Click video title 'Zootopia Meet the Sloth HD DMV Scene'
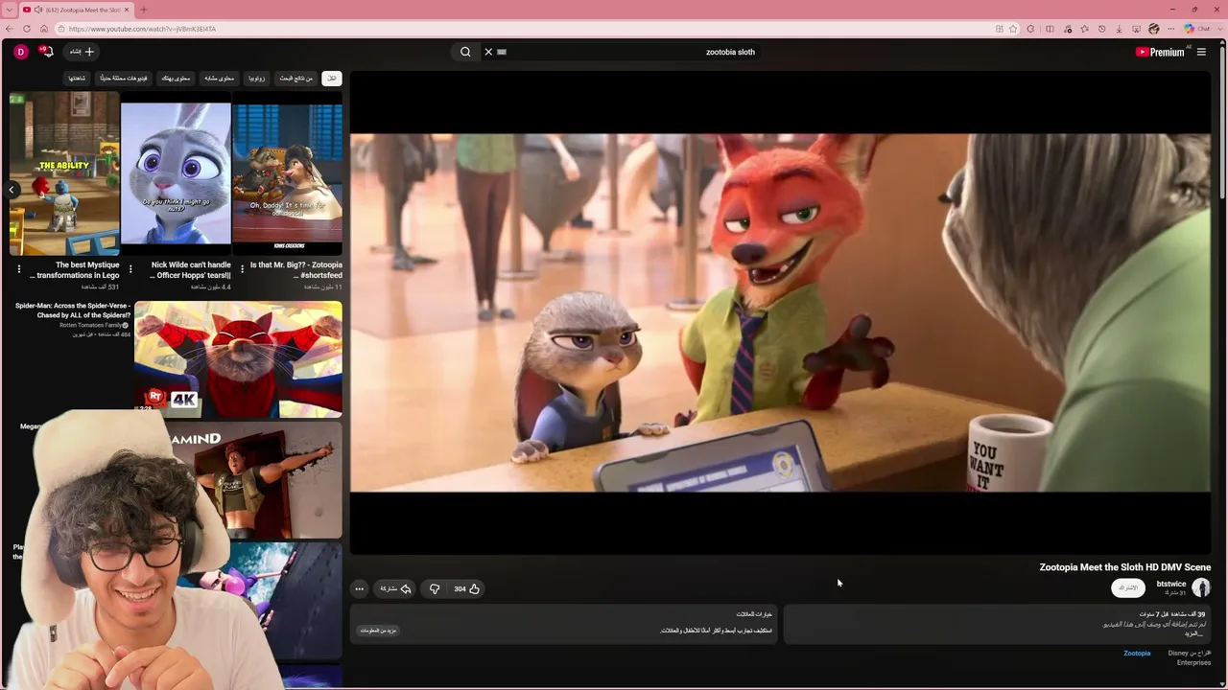 (1125, 567)
